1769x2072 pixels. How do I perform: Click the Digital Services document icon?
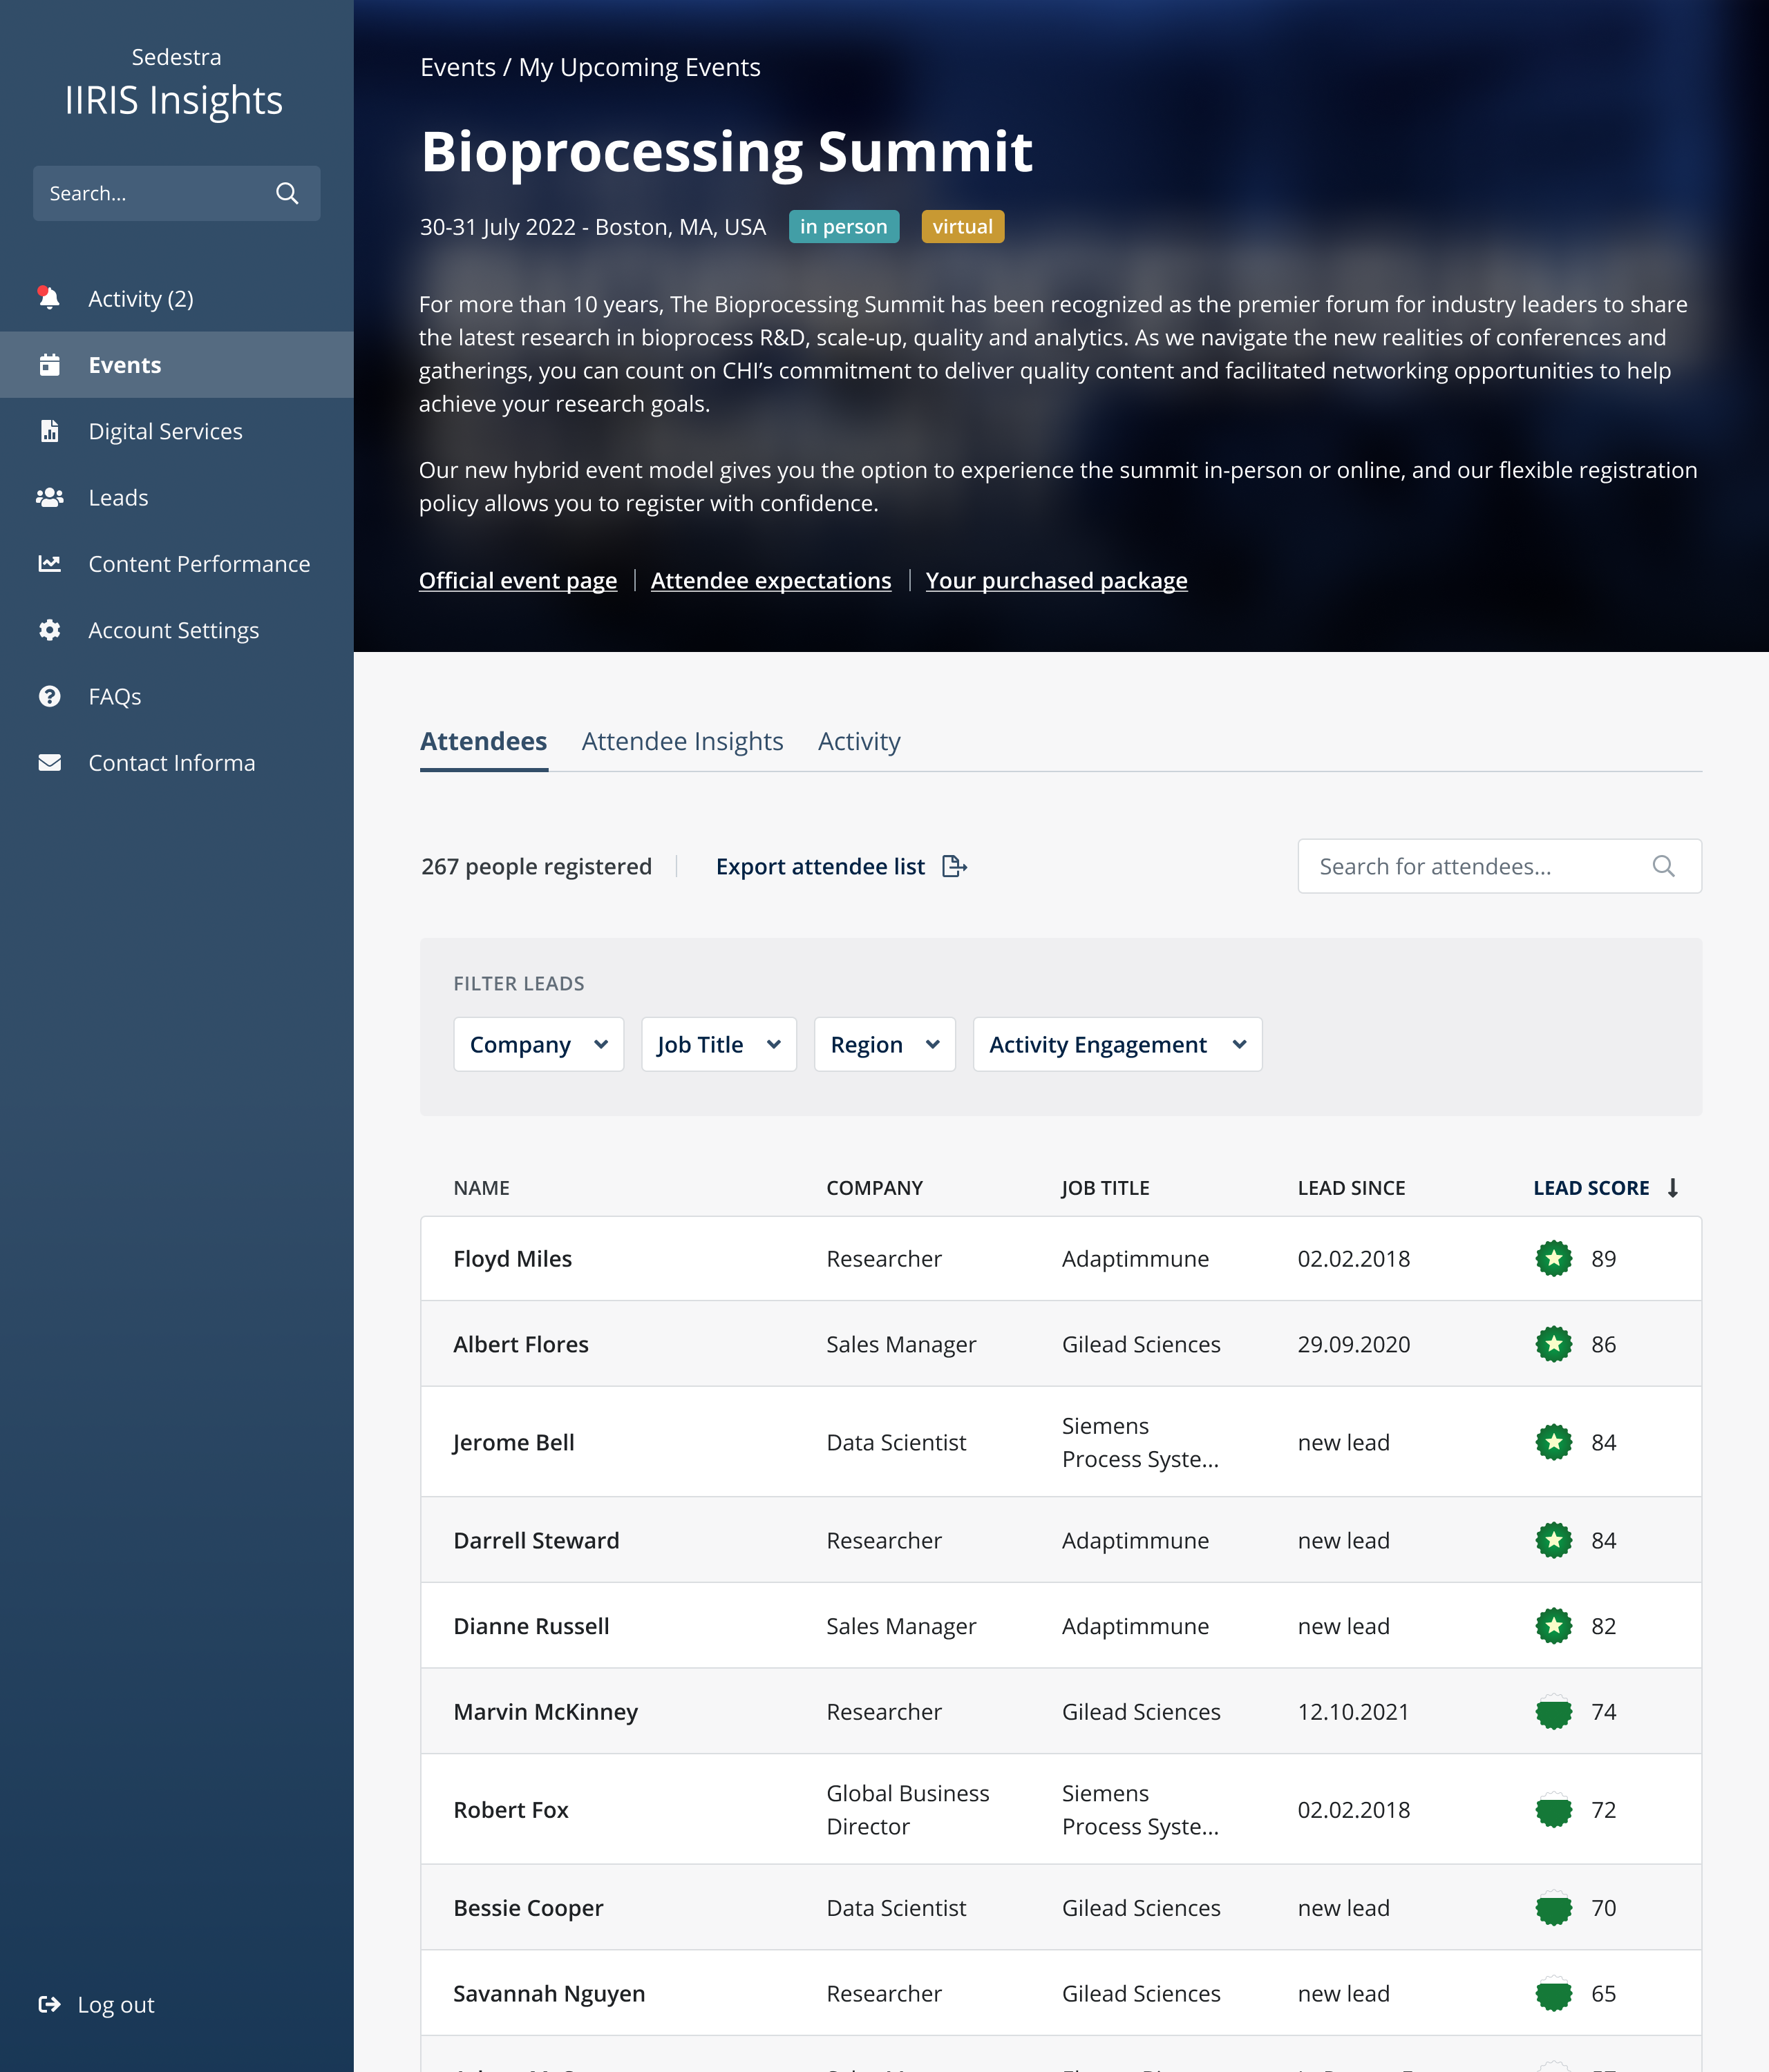tap(49, 431)
